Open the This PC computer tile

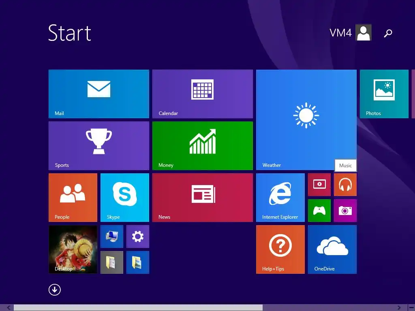112,236
